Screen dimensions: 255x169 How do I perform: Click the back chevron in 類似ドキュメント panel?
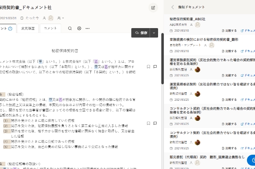tap(173, 7)
